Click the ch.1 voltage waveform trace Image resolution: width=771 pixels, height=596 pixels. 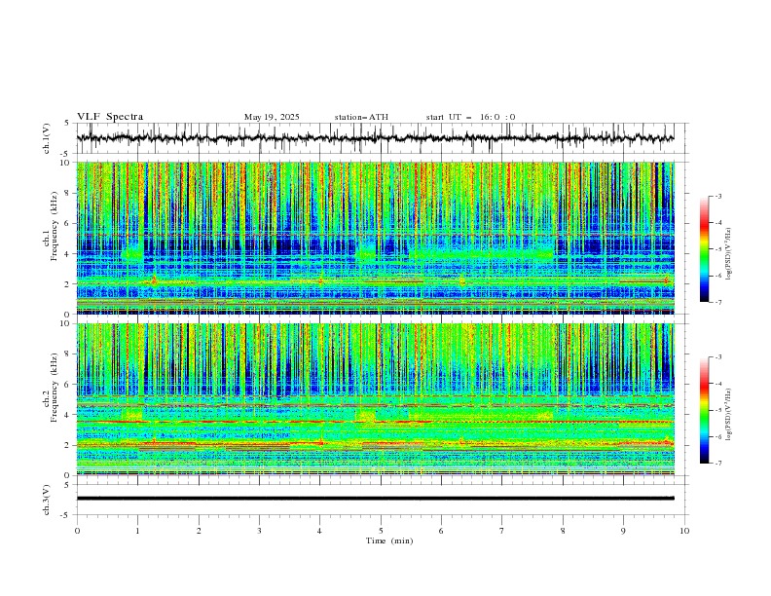[375, 138]
